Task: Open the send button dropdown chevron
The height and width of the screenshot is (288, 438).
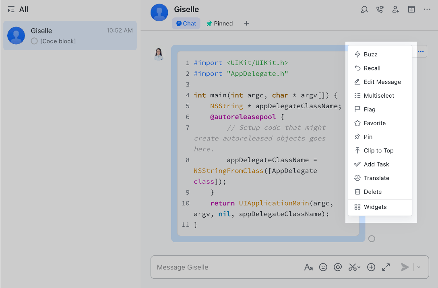Action: click(418, 267)
